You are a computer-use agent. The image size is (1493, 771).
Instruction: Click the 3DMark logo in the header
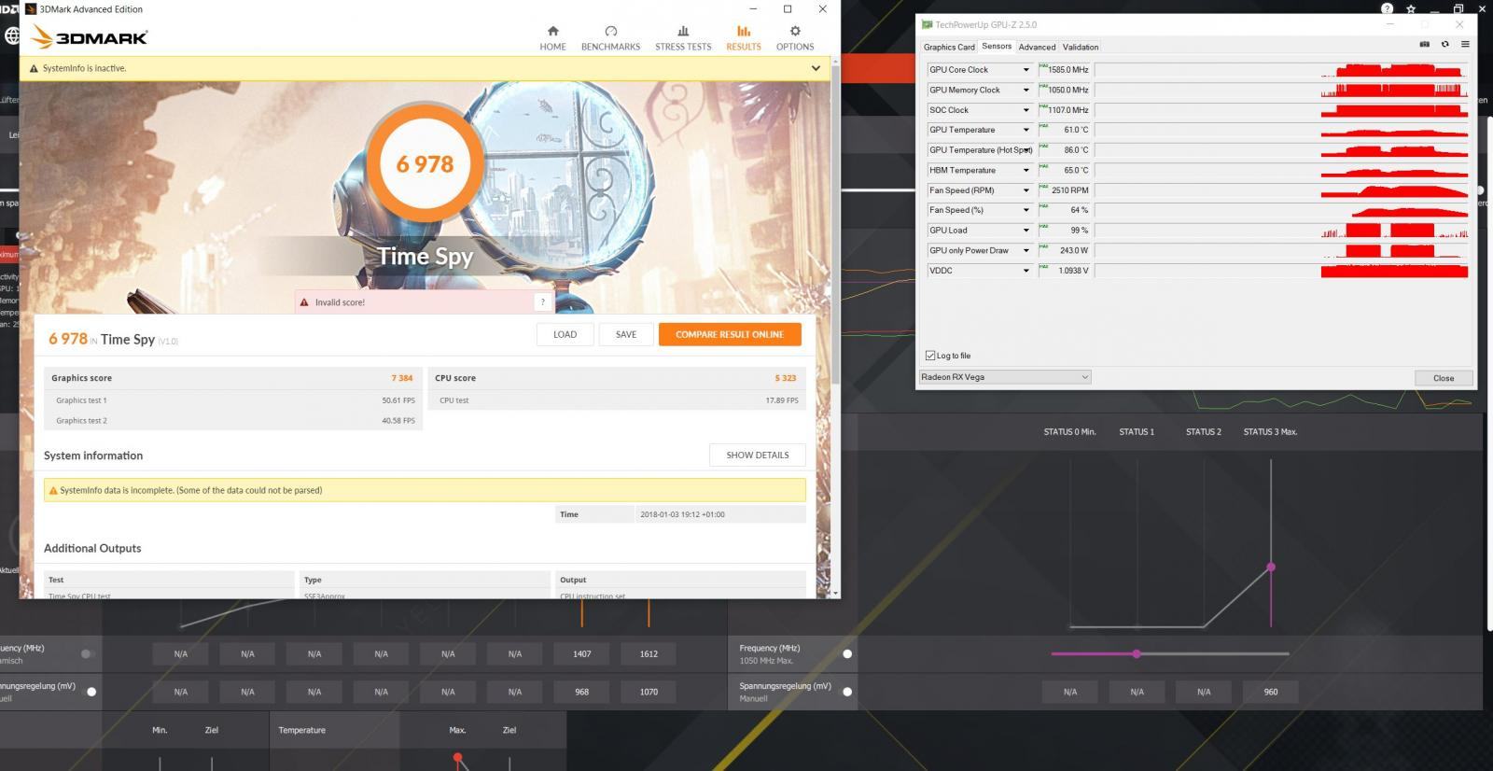click(x=90, y=37)
